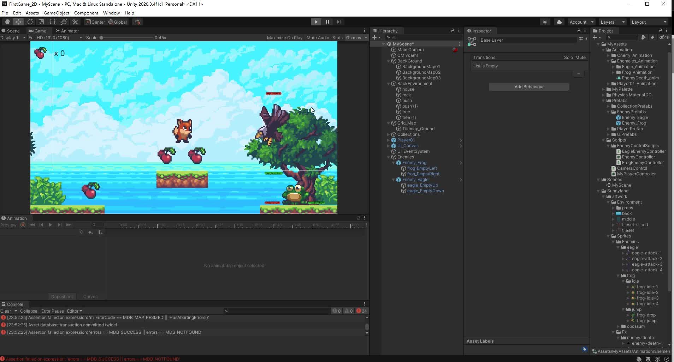Step one frame forward
Image resolution: width=674 pixels, height=362 pixels.
[339, 22]
